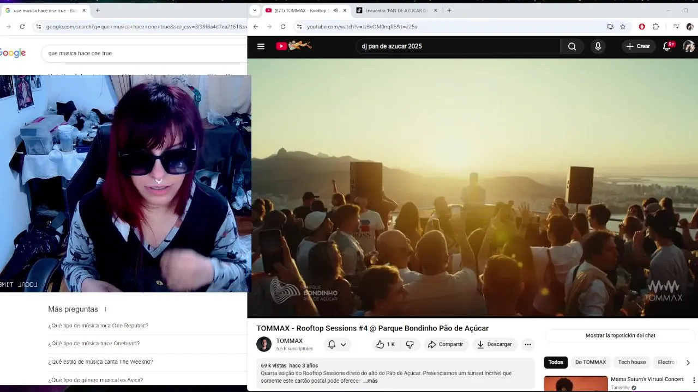This screenshot has width=698, height=392.
Task: Bookmark this page with the star icon
Action: pos(623,27)
